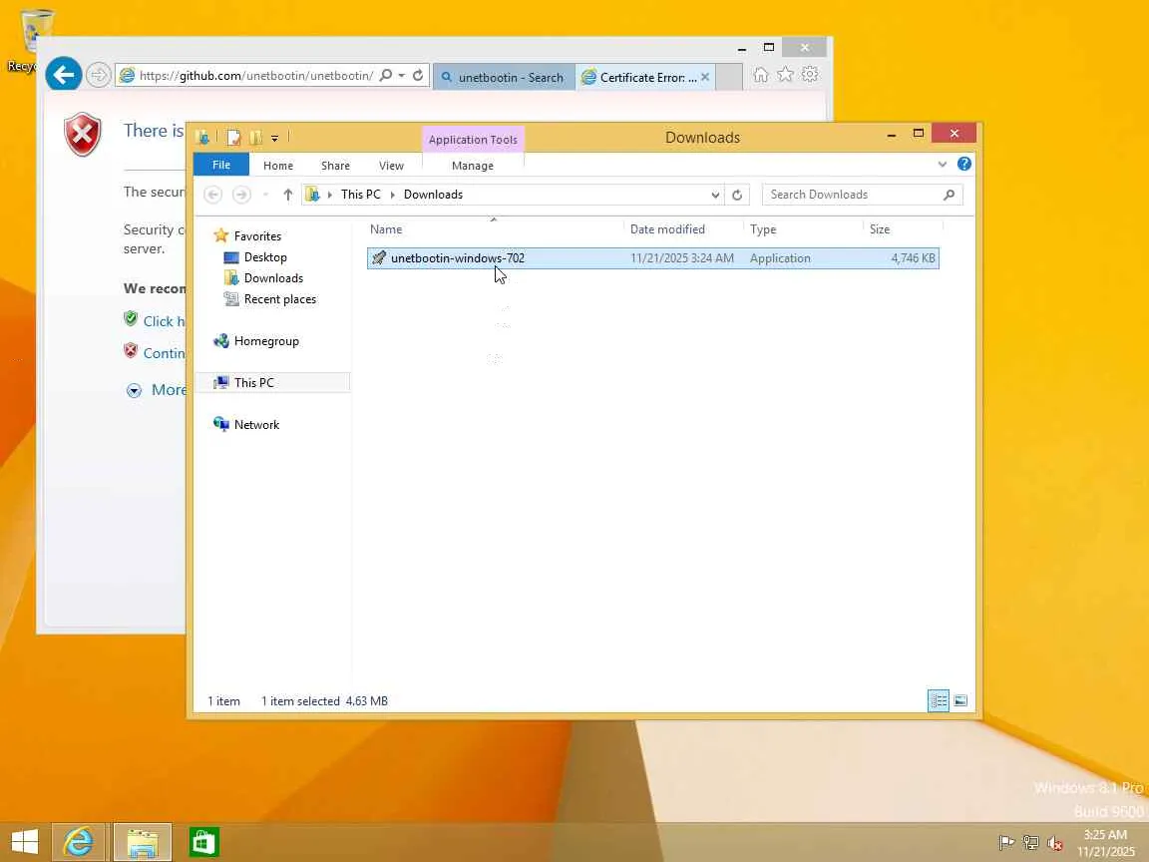Click More information expander in IE page
The image size is (1149, 862).
point(134,390)
